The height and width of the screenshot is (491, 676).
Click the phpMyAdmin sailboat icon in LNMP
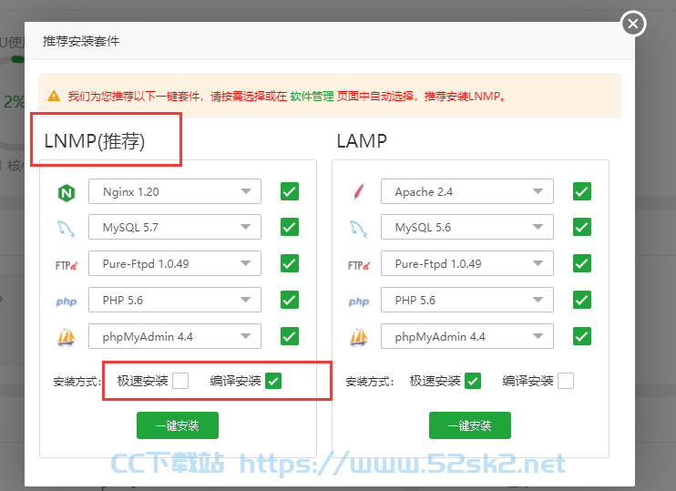coord(67,337)
